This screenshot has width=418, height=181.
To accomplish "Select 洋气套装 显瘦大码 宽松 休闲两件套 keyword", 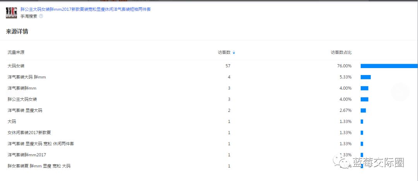I will [x=41, y=144].
